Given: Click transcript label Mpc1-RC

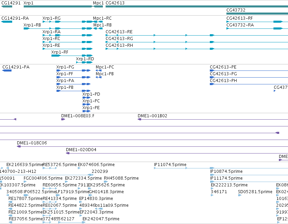Looking at the screenshot, I should tap(102, 18).
